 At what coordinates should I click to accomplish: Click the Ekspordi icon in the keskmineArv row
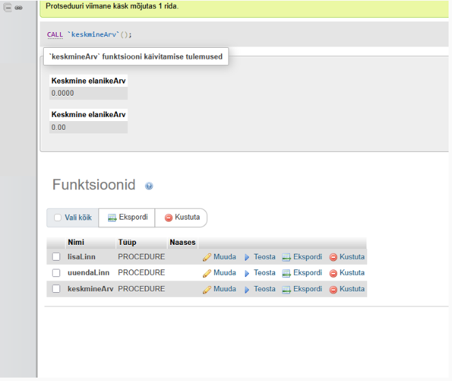287,289
